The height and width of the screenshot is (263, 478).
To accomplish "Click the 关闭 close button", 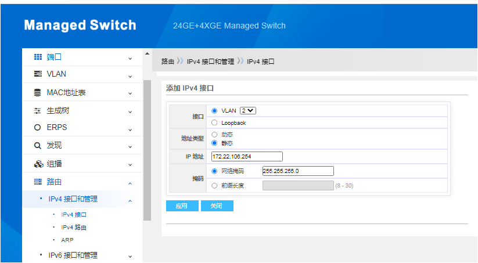I will (217, 206).
